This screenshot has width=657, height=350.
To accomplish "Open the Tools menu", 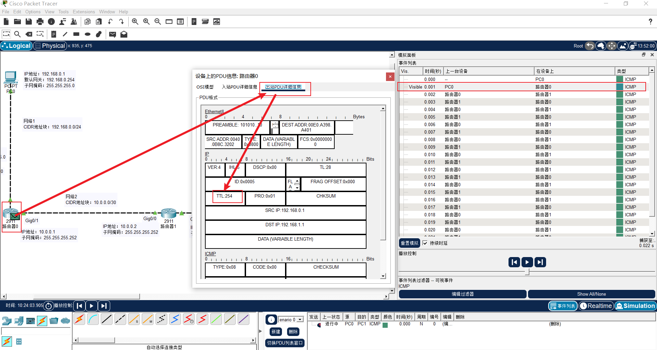I will 63,12.
